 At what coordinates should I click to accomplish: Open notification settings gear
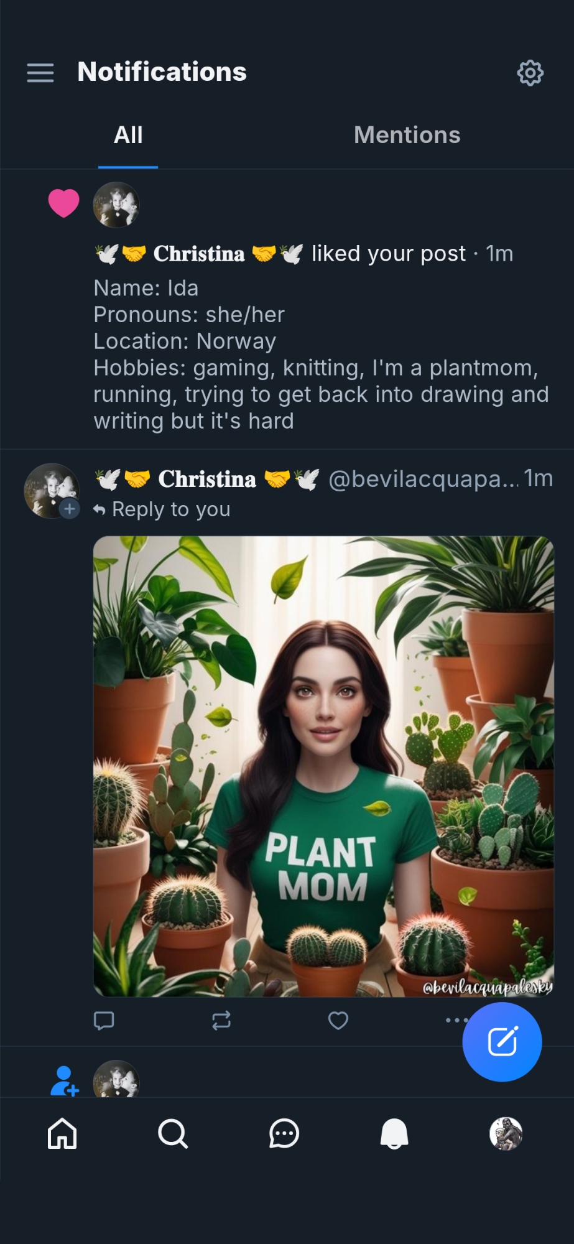coord(530,73)
